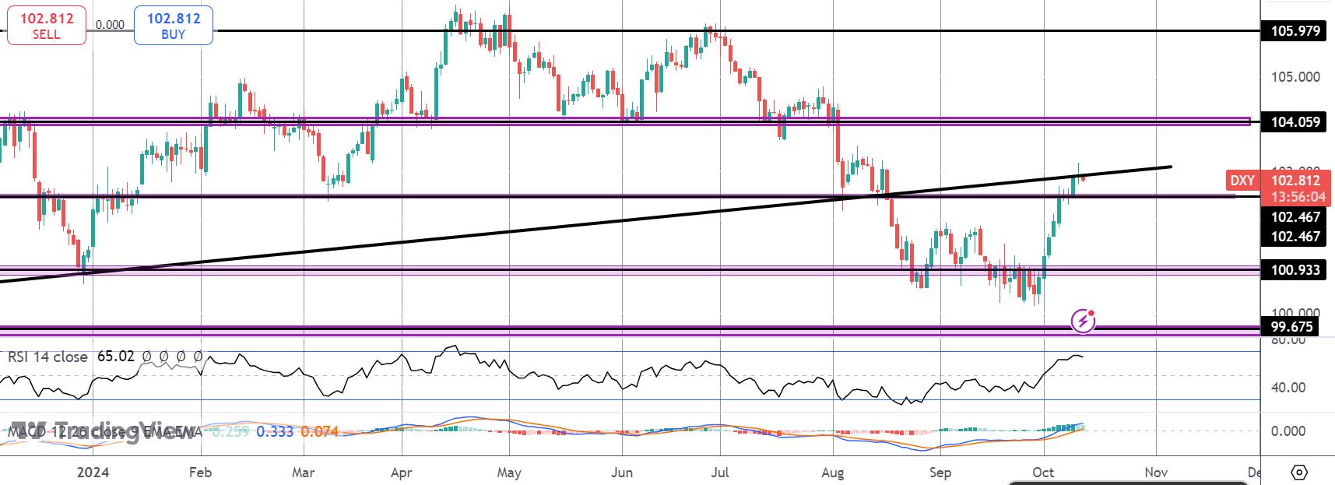This screenshot has width=1335, height=485.
Task: Click the red 102.812 SELL button
Action: coord(46,26)
